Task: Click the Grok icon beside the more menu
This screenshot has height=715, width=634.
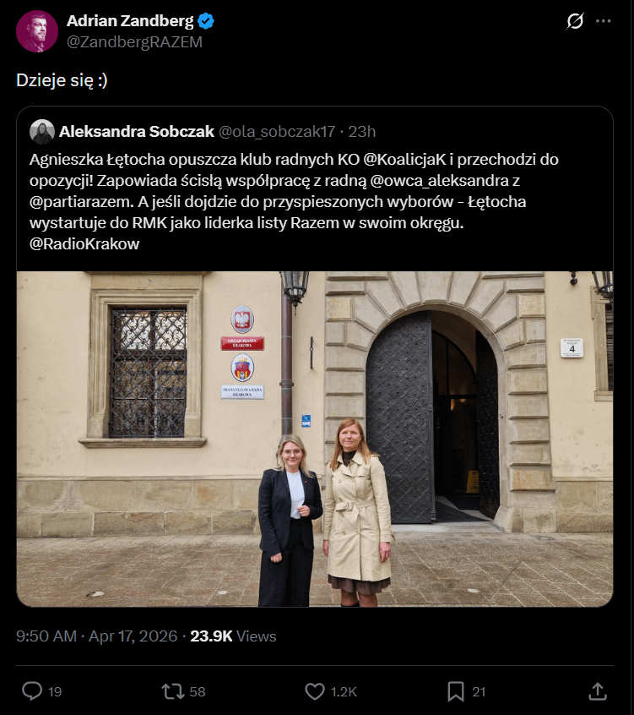Action: (575, 21)
